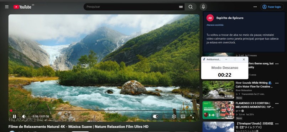Click the red progress scrubber dot

[x=11, y=111]
